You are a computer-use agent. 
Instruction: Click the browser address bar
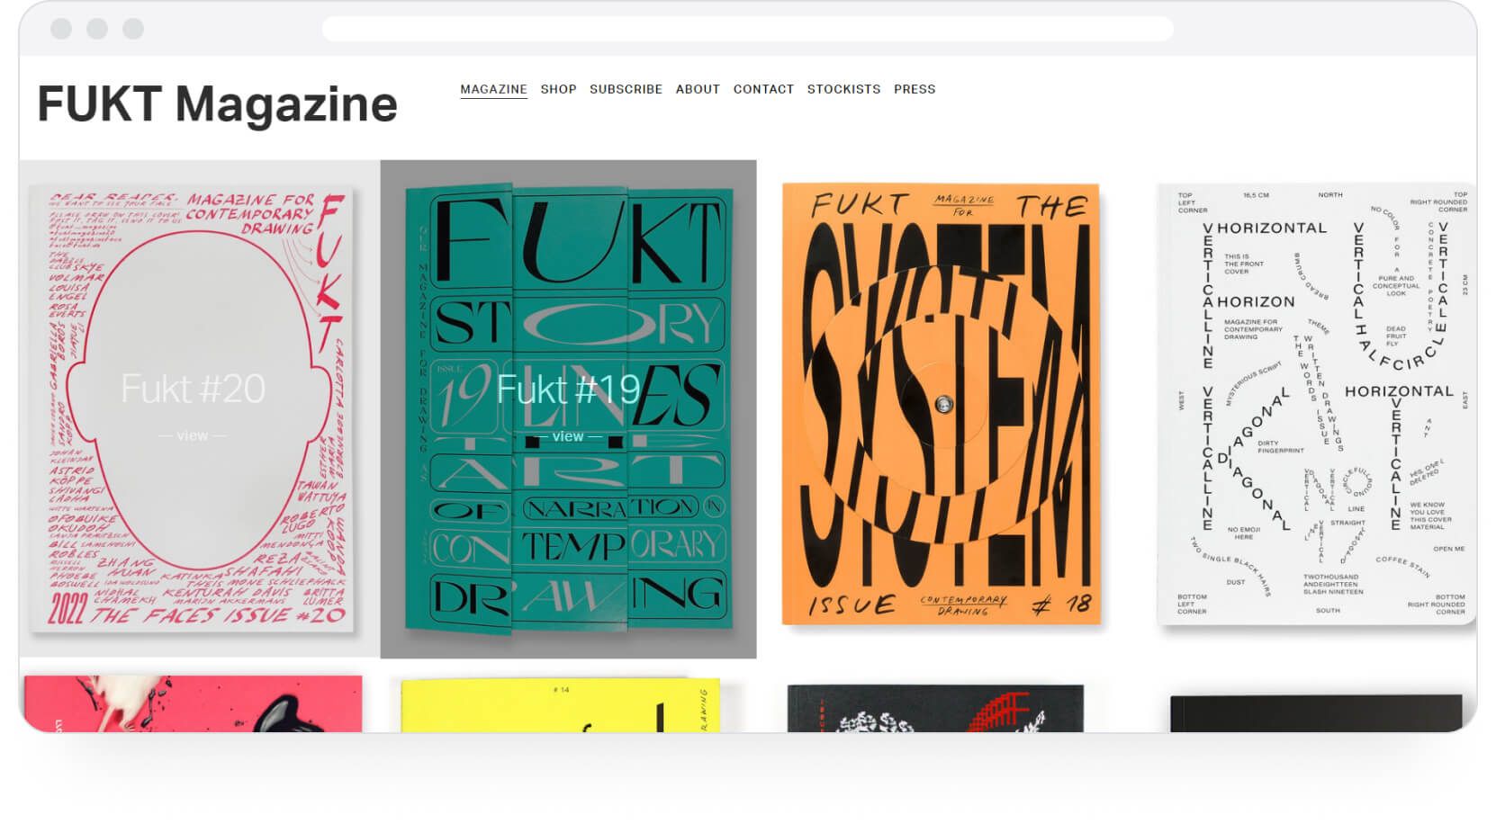coord(747,29)
